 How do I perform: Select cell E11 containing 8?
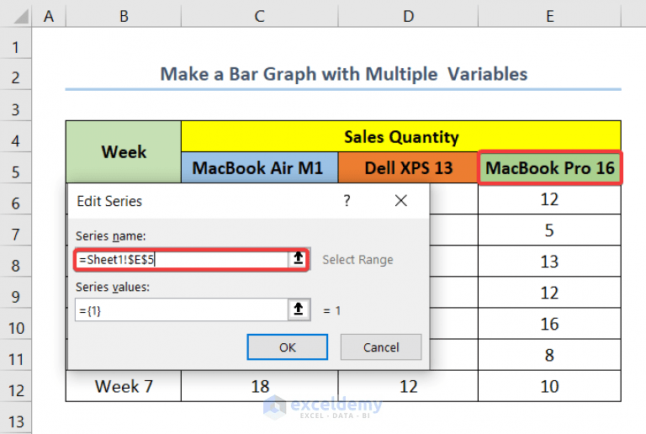tap(549, 355)
